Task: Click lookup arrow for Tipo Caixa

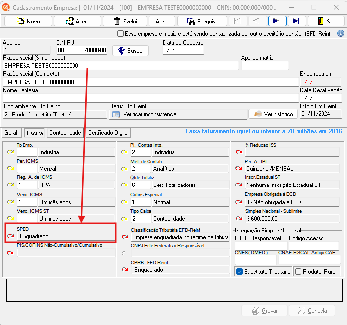Action: click(x=124, y=219)
